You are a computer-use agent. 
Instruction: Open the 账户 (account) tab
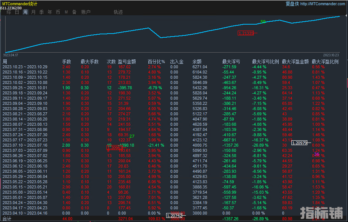(x=86, y=12)
